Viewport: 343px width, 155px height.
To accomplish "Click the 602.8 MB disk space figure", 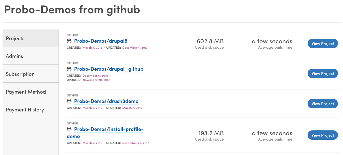I will click(210, 41).
